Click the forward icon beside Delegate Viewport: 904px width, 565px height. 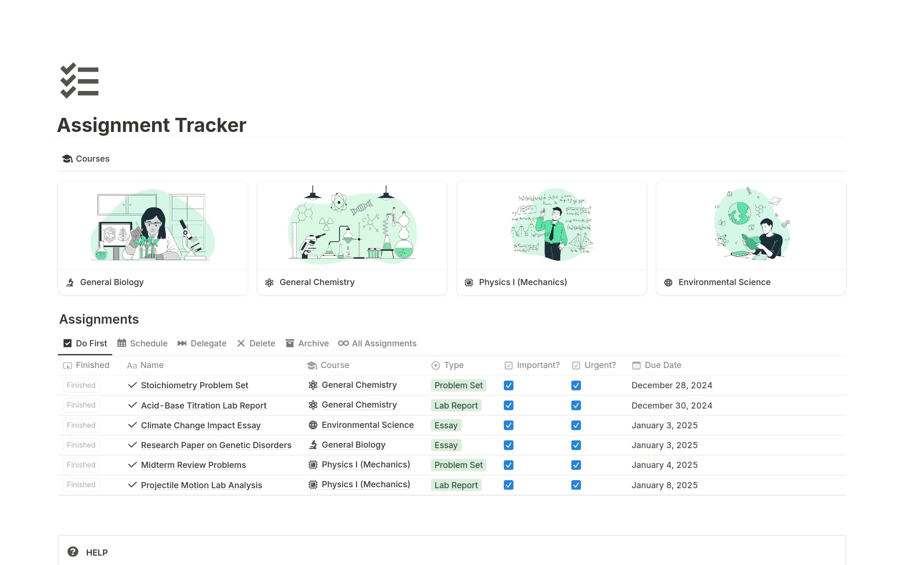coord(182,343)
